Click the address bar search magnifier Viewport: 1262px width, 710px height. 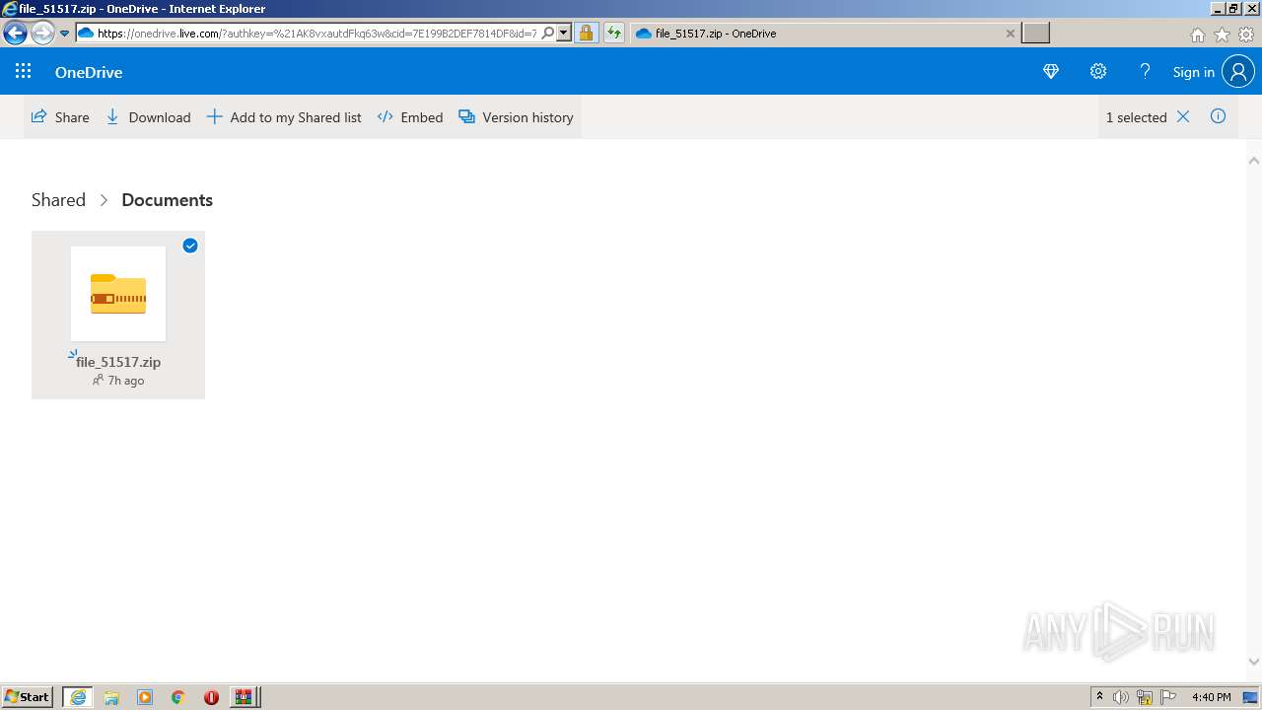coord(548,34)
